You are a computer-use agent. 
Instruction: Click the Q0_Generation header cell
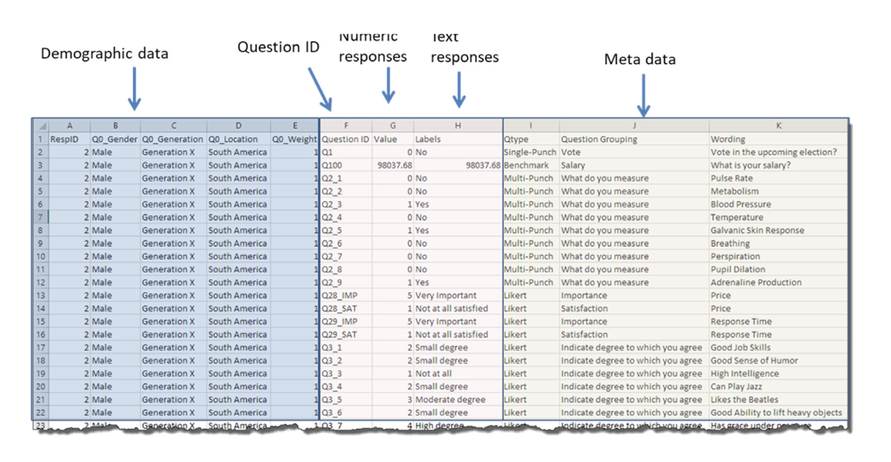pyautogui.click(x=173, y=139)
